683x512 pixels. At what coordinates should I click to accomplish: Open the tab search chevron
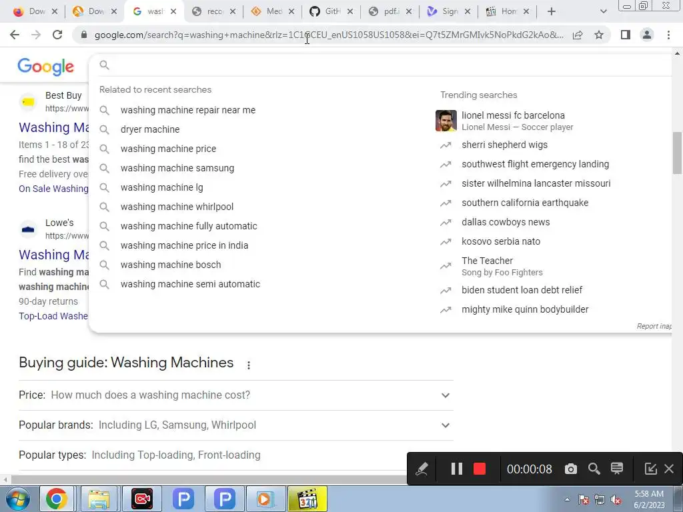[603, 11]
